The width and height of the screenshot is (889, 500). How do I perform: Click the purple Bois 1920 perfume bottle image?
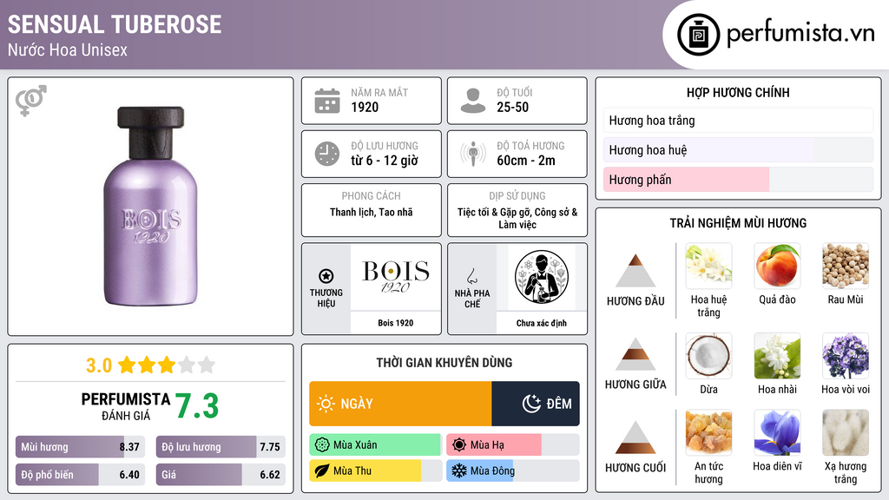click(x=151, y=207)
